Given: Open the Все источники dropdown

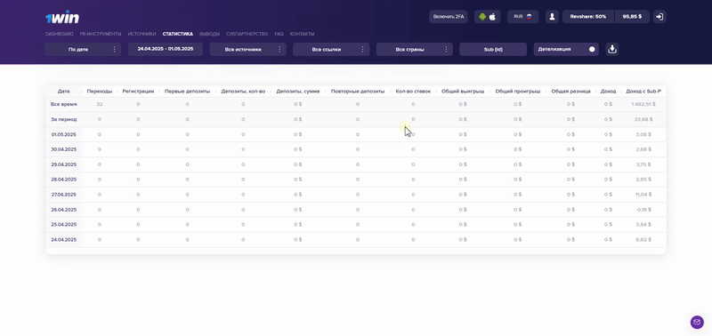Looking at the screenshot, I should tap(248, 49).
